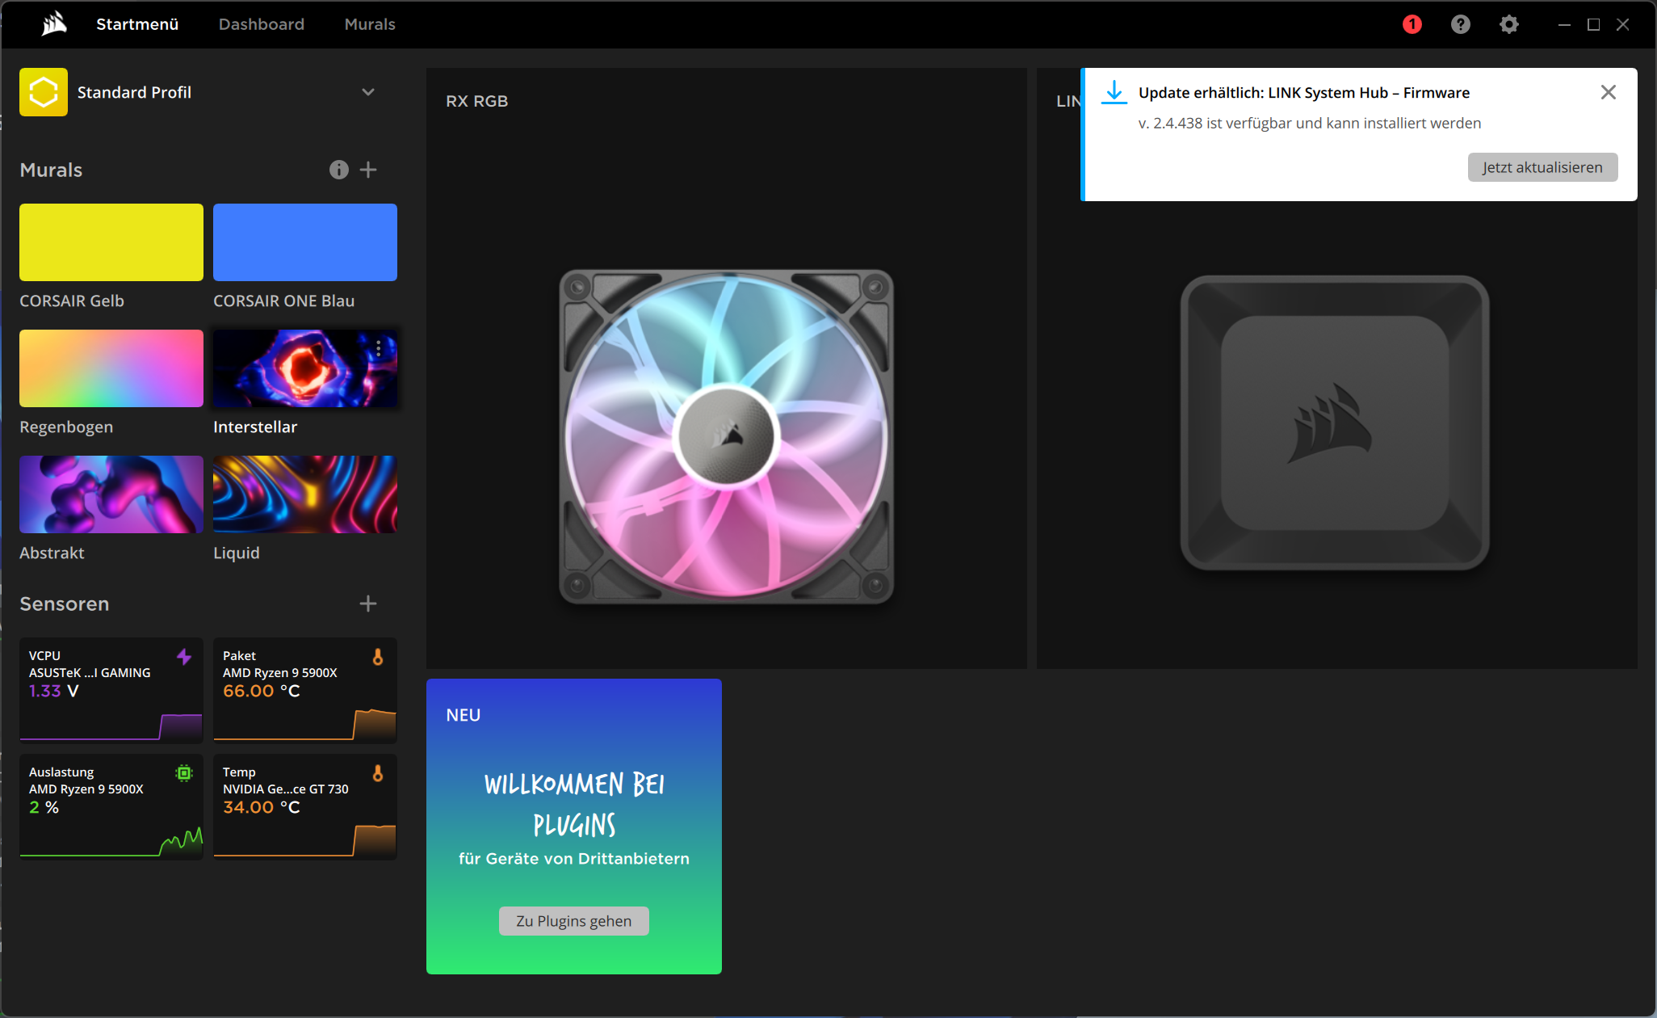Screen dimensions: 1657x1018
Task: Switch to the Murals tab
Action: point(370,24)
